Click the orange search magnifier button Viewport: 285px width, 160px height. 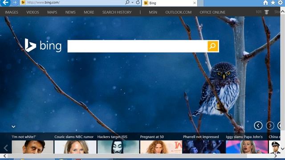click(x=213, y=46)
